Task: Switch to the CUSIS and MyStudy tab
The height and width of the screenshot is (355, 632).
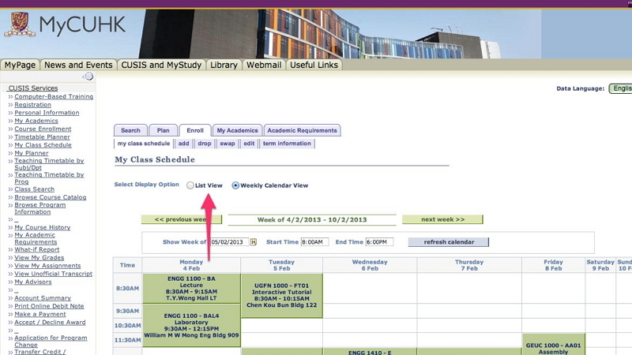Action: 161,65
